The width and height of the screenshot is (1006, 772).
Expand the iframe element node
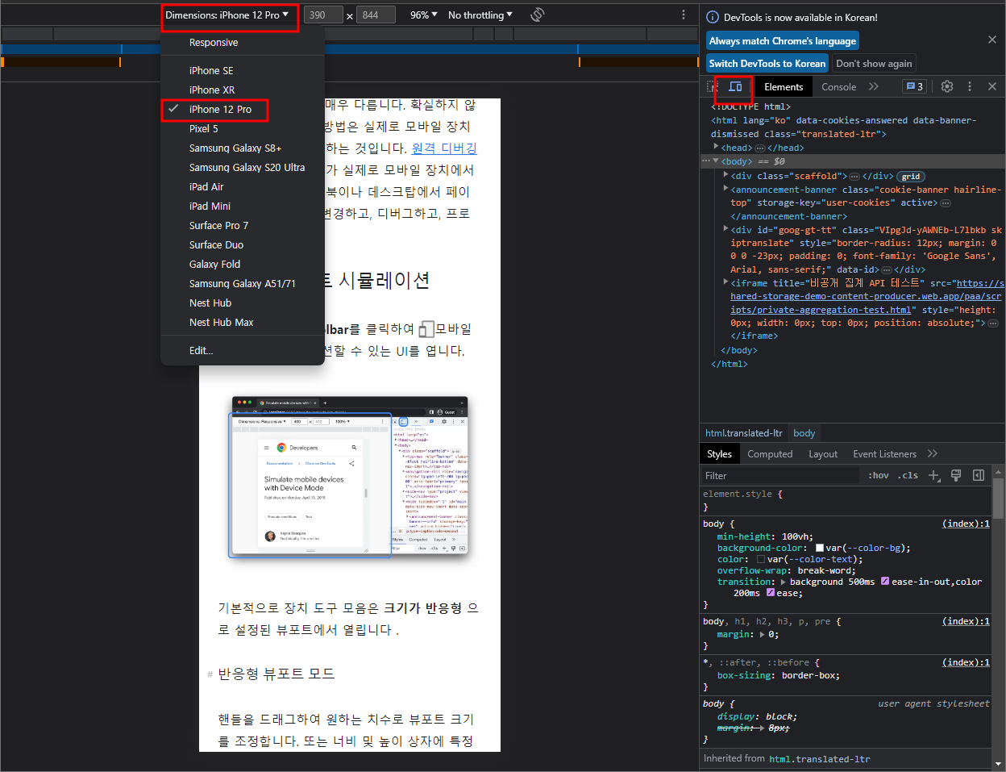[725, 282]
